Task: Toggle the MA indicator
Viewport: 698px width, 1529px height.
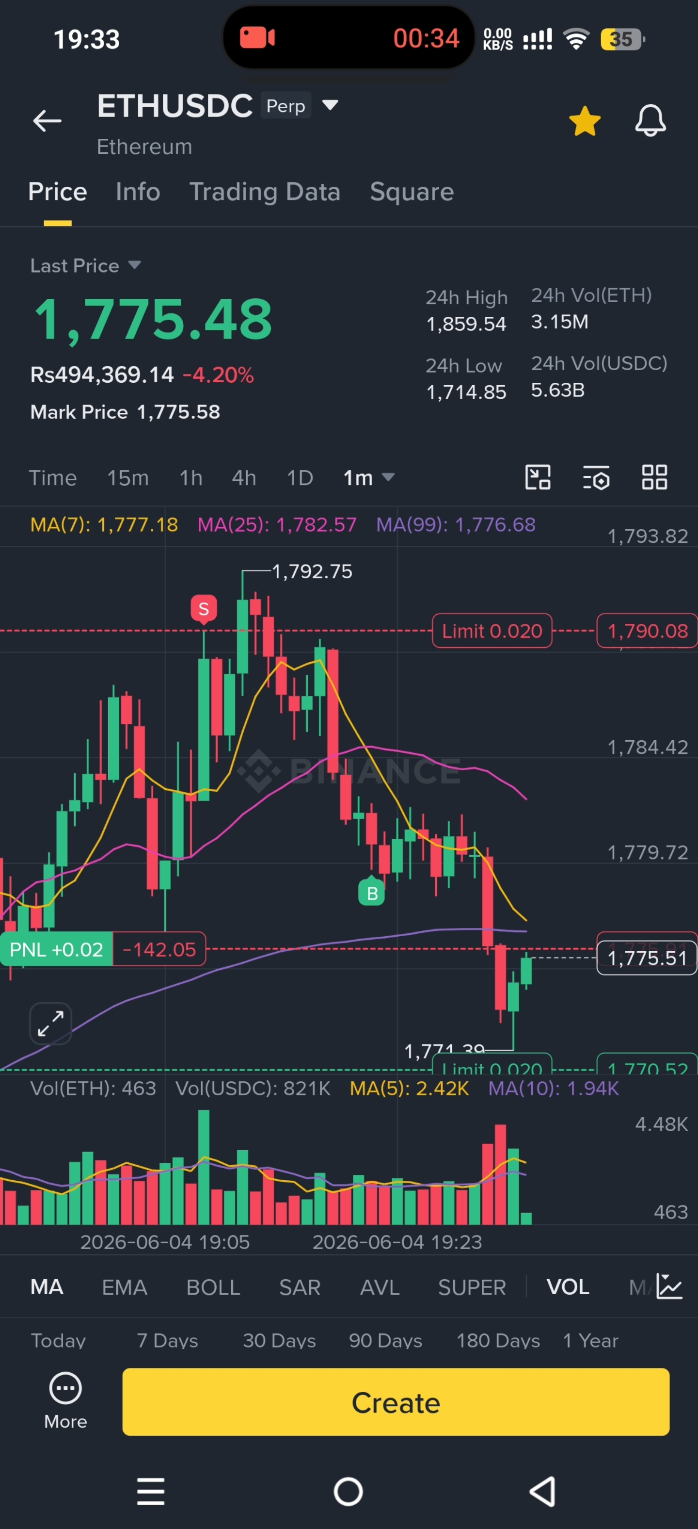Action: point(47,1287)
